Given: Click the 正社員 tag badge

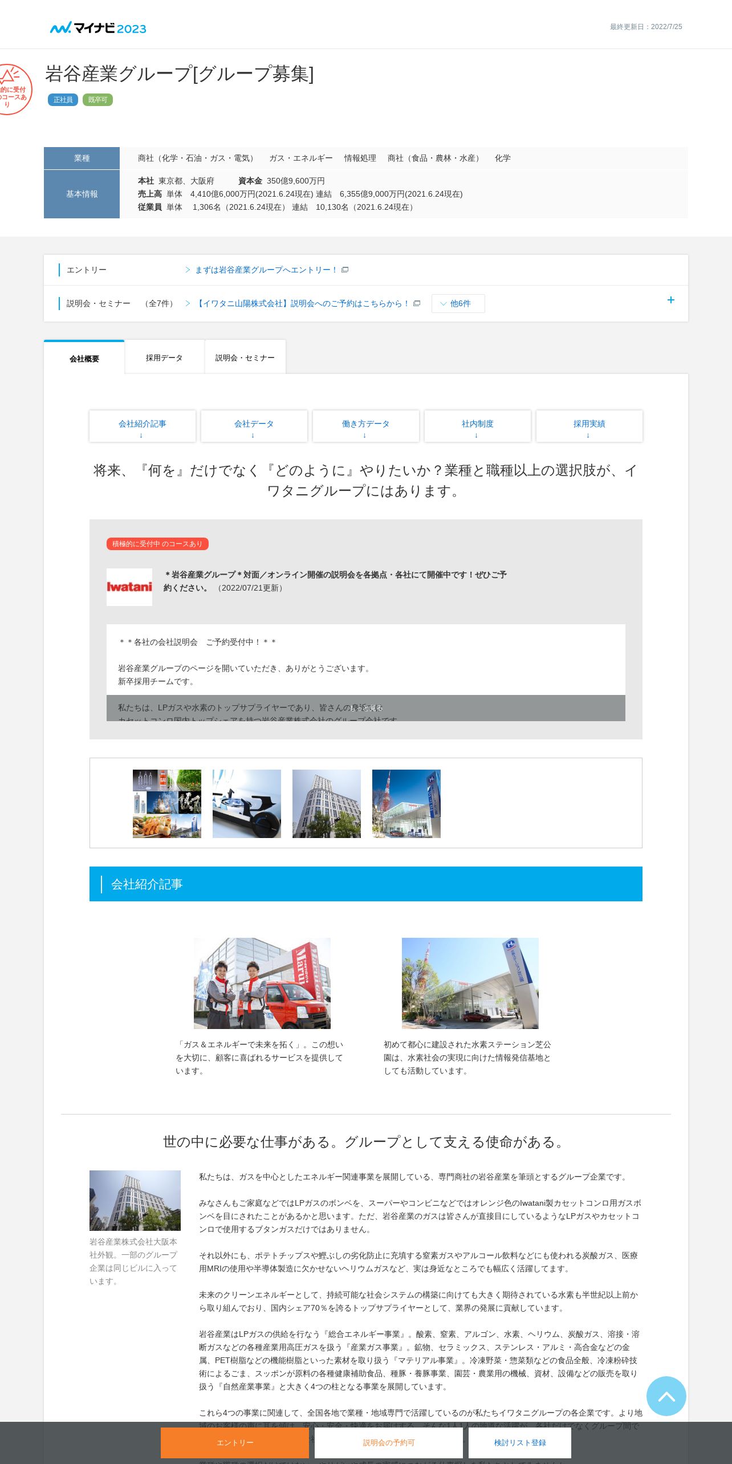Looking at the screenshot, I should click(x=63, y=100).
